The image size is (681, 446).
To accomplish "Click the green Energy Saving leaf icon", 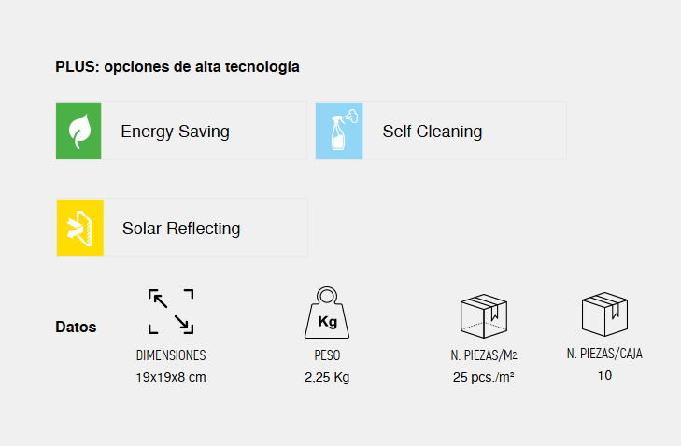I will [78, 131].
